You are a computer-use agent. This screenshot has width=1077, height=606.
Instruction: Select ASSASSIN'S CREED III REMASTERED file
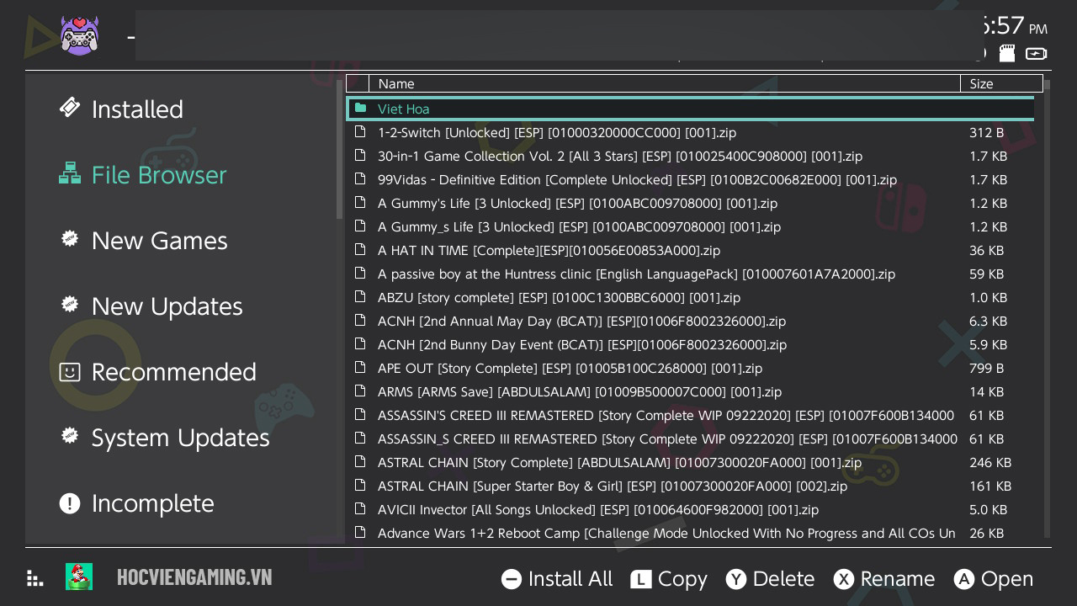pyautogui.click(x=690, y=415)
